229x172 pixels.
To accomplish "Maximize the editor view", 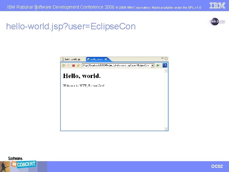I will point(166,59).
